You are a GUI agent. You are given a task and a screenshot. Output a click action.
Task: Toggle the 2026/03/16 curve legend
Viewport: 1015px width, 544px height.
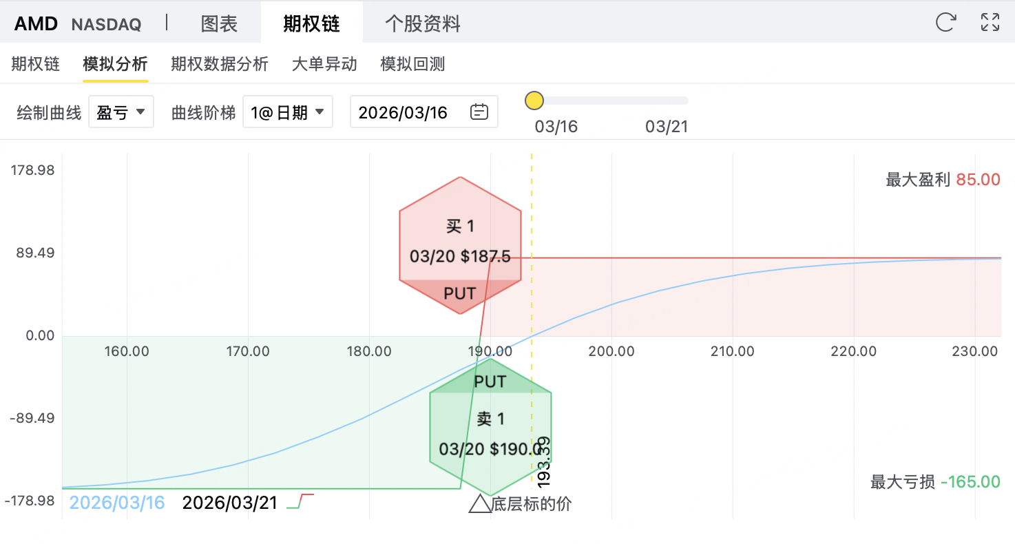coord(118,503)
